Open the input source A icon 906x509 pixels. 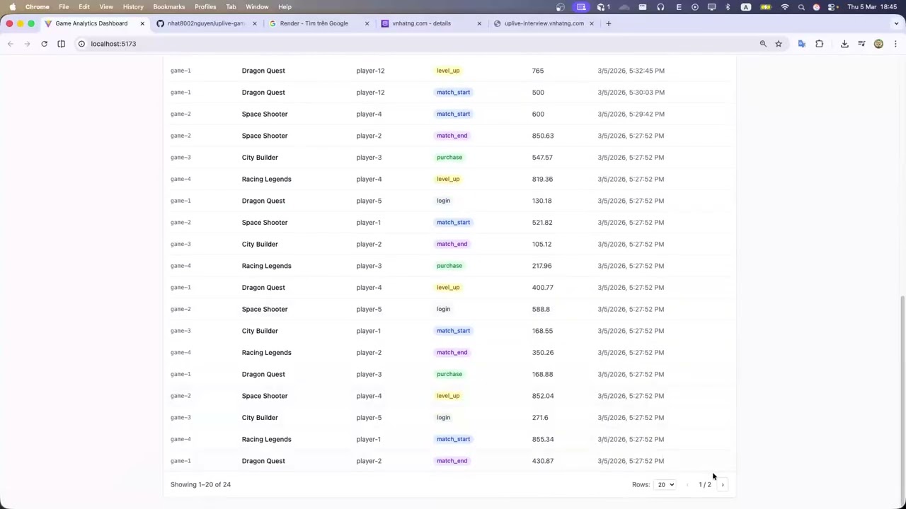(746, 7)
